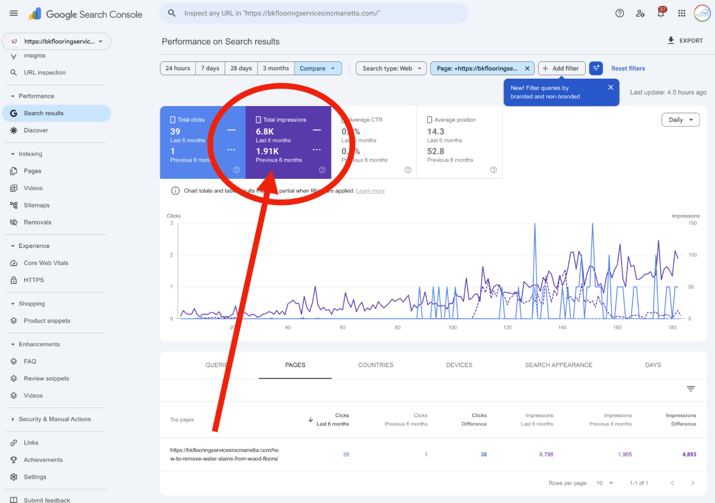Open the property selector dropdown

pyautogui.click(x=57, y=42)
